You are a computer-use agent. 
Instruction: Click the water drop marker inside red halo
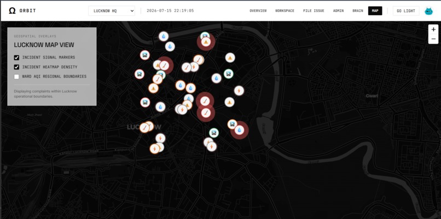tap(239, 130)
